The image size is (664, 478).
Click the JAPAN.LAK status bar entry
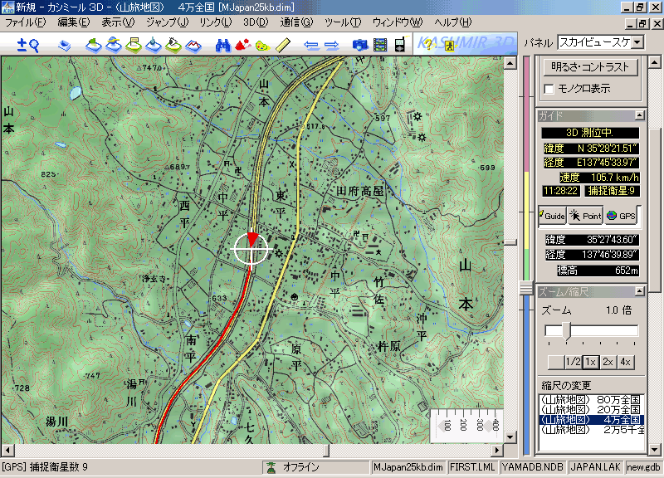[595, 467]
